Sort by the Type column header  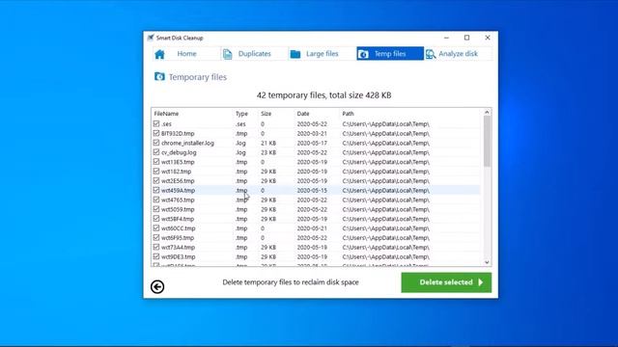pyautogui.click(x=241, y=114)
